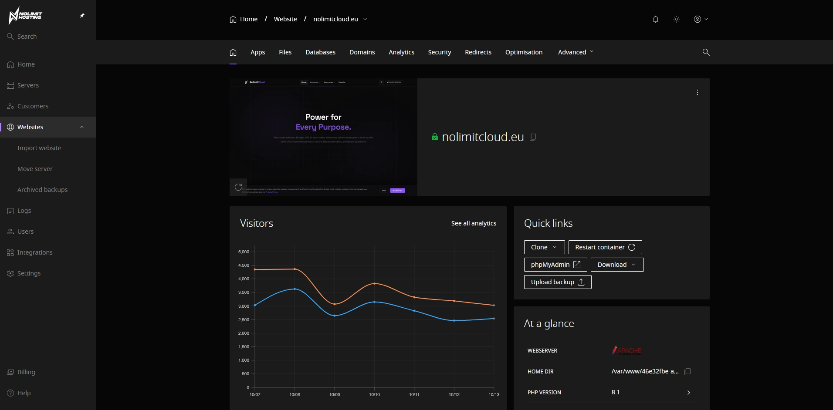Open the Download dropdown button
The width and height of the screenshot is (833, 410).
click(x=617, y=265)
